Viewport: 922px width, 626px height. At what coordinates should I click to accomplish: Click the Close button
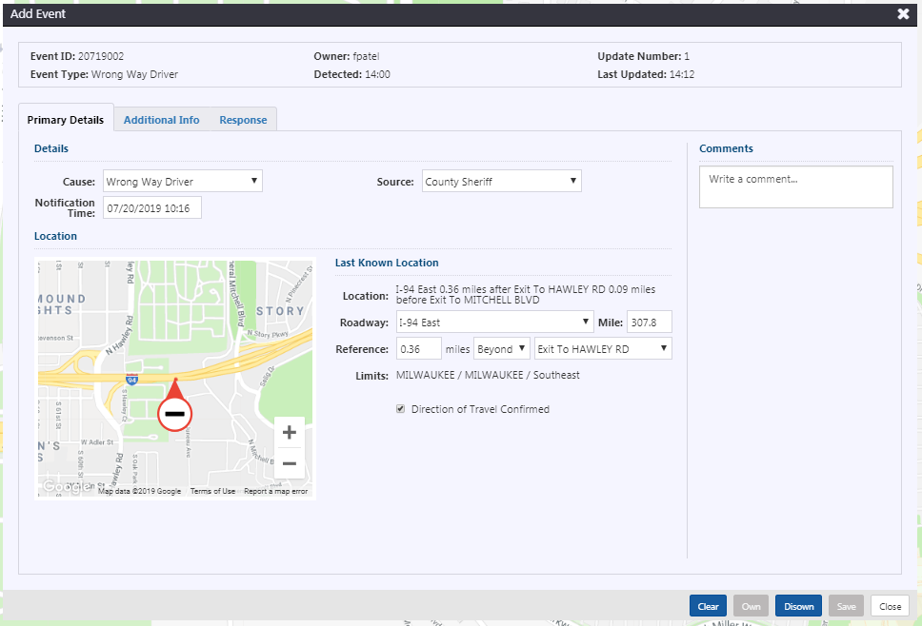pos(890,606)
